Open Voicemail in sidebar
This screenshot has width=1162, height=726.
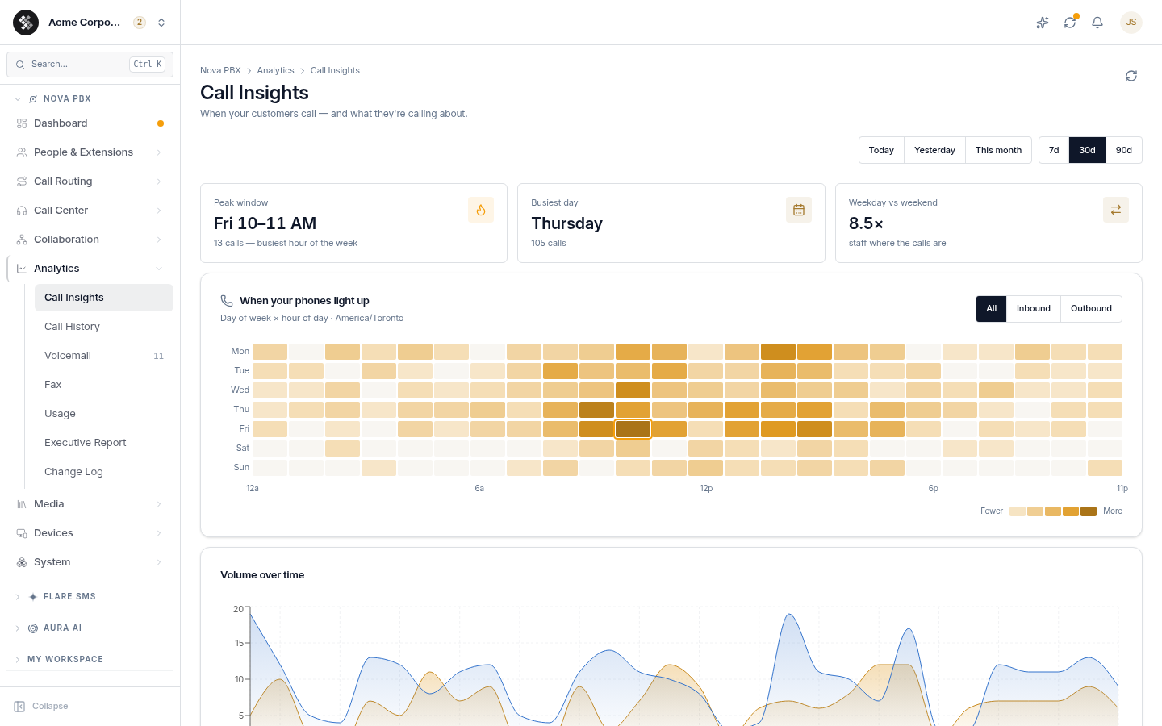[x=104, y=356]
